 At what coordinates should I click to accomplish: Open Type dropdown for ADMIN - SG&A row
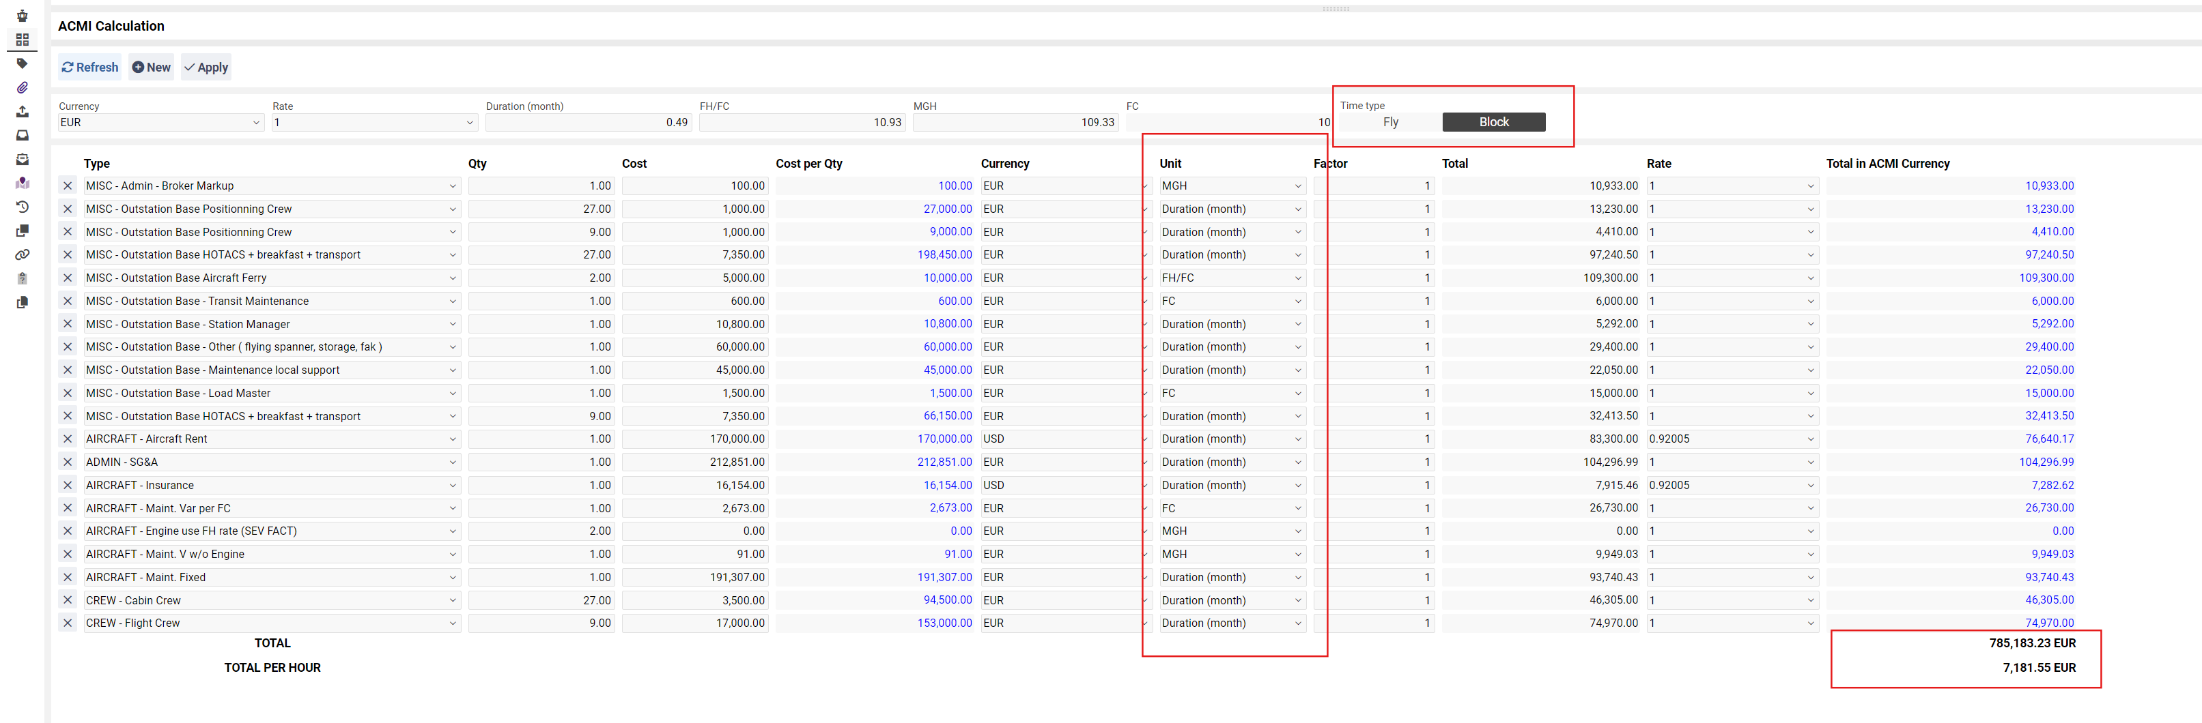[x=452, y=462]
